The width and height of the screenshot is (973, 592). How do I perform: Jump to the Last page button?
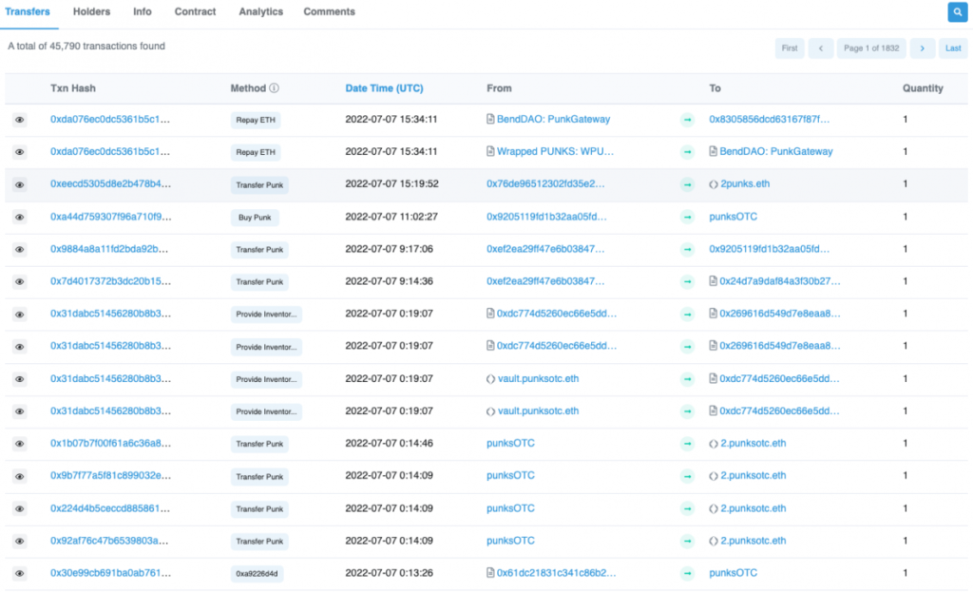(x=952, y=48)
